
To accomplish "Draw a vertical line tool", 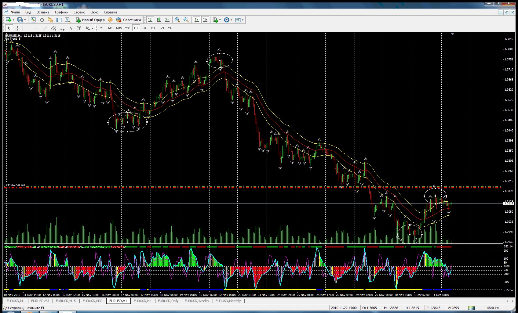I will click(x=28, y=28).
